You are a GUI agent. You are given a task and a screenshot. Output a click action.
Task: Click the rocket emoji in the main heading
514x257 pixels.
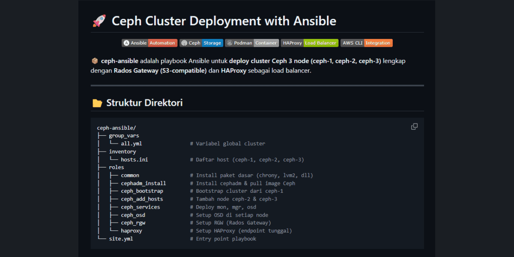[99, 21]
